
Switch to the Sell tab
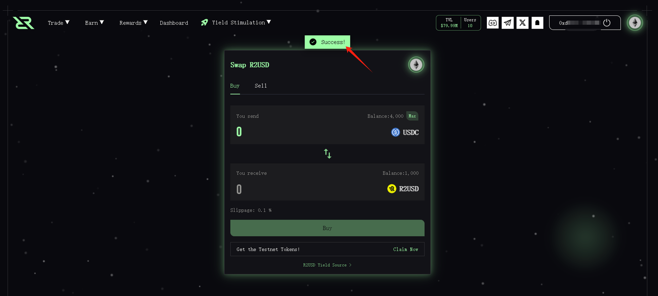261,86
